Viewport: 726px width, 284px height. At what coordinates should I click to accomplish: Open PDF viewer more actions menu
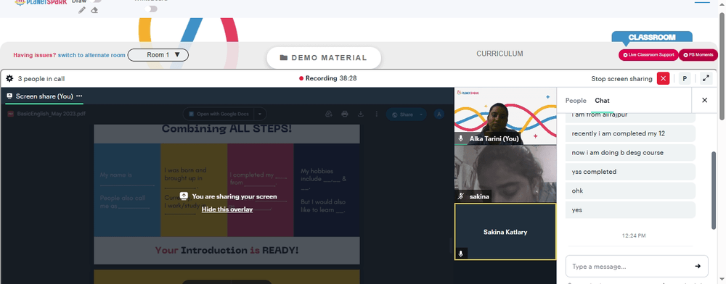click(377, 114)
